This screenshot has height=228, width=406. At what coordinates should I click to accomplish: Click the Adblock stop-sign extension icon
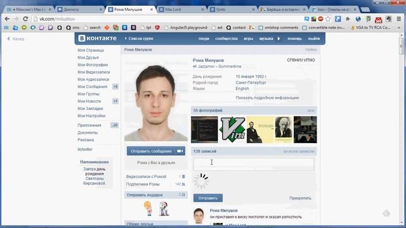[320, 19]
